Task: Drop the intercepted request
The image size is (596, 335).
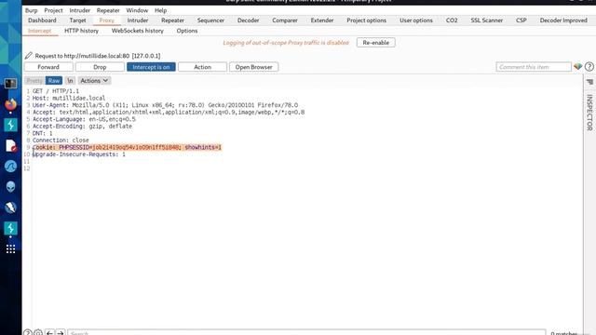Action: [100, 67]
